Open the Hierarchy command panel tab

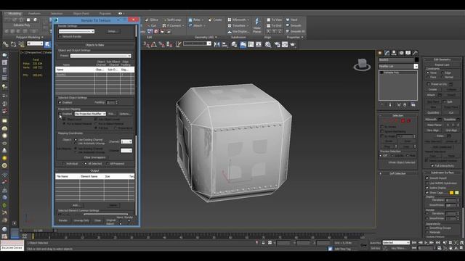394,53
